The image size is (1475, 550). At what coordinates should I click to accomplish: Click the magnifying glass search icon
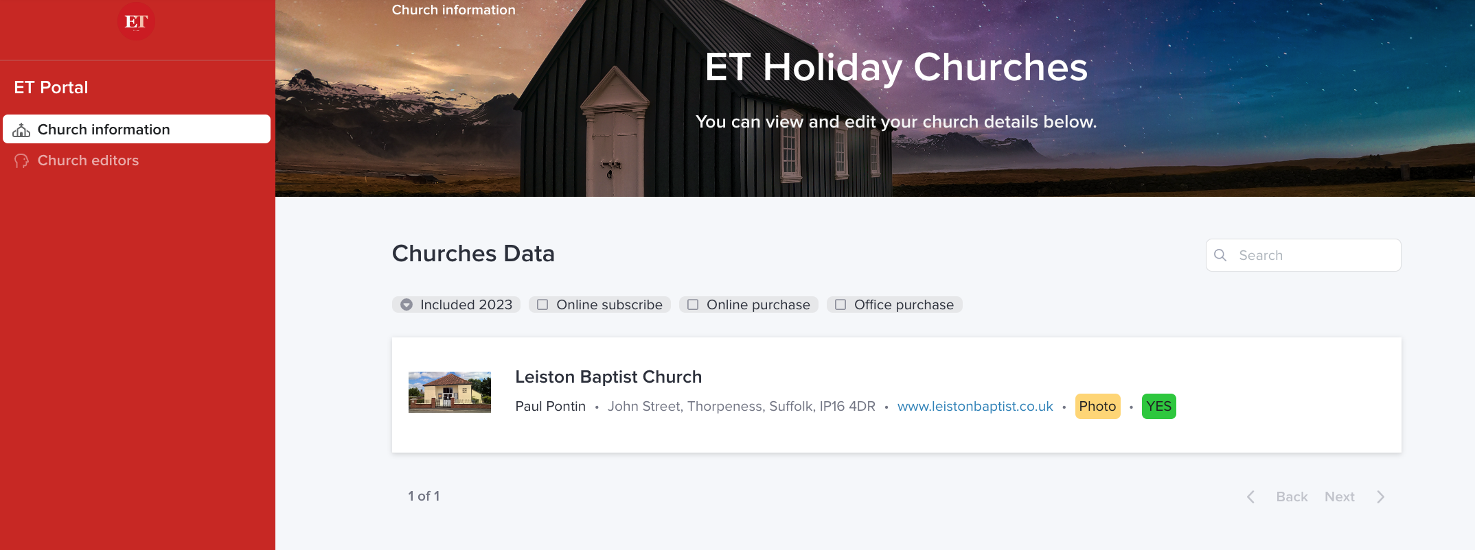pyautogui.click(x=1220, y=255)
